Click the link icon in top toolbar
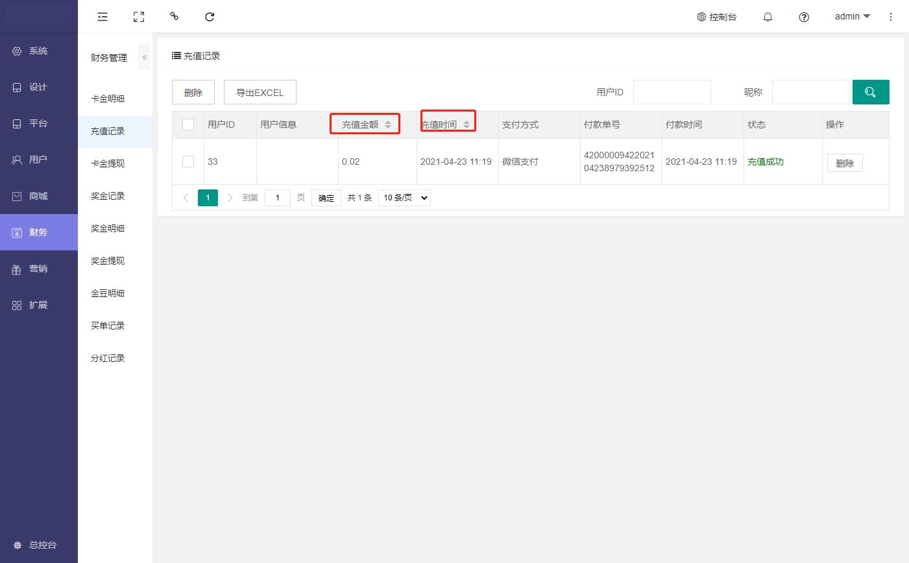The height and width of the screenshot is (563, 909). point(174,17)
